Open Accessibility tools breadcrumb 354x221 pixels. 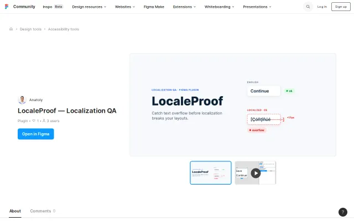[x=64, y=29]
